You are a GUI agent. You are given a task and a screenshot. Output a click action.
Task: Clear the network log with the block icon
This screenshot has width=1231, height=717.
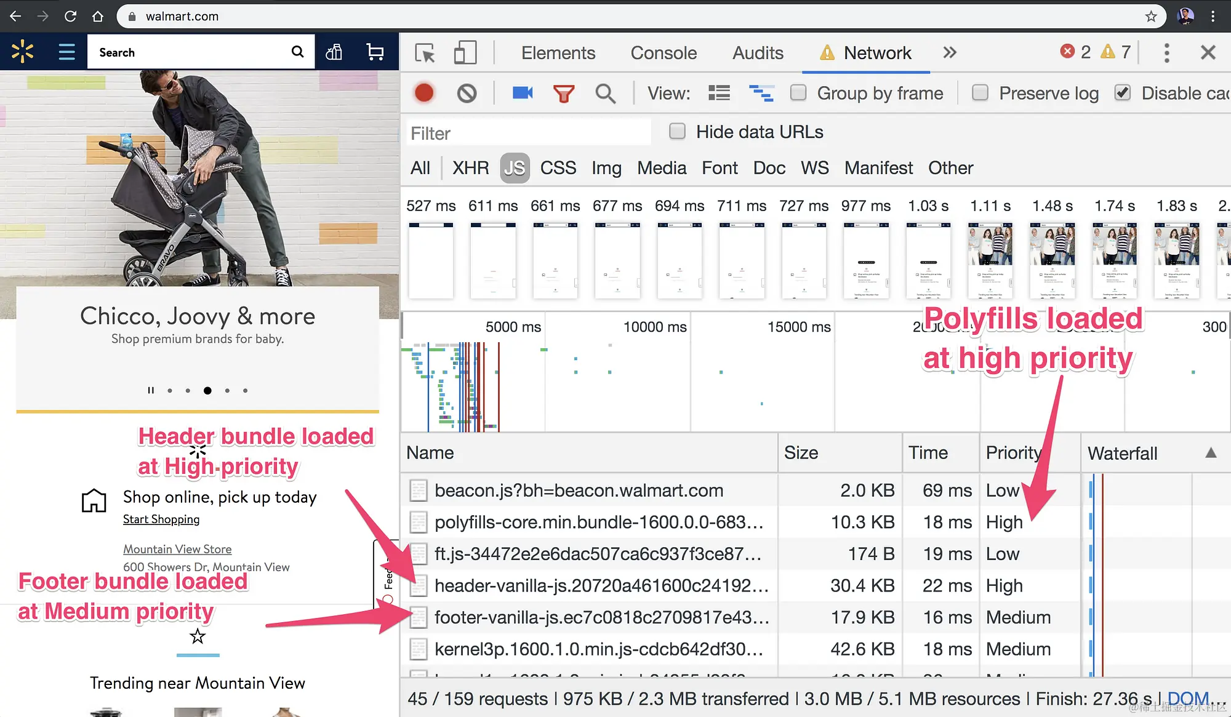point(467,93)
